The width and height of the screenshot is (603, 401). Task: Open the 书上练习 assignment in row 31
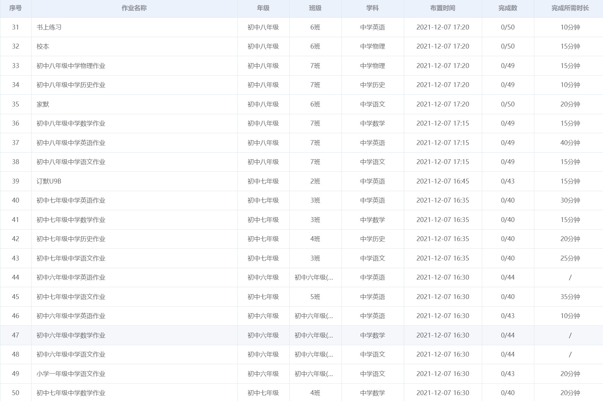[x=49, y=27]
